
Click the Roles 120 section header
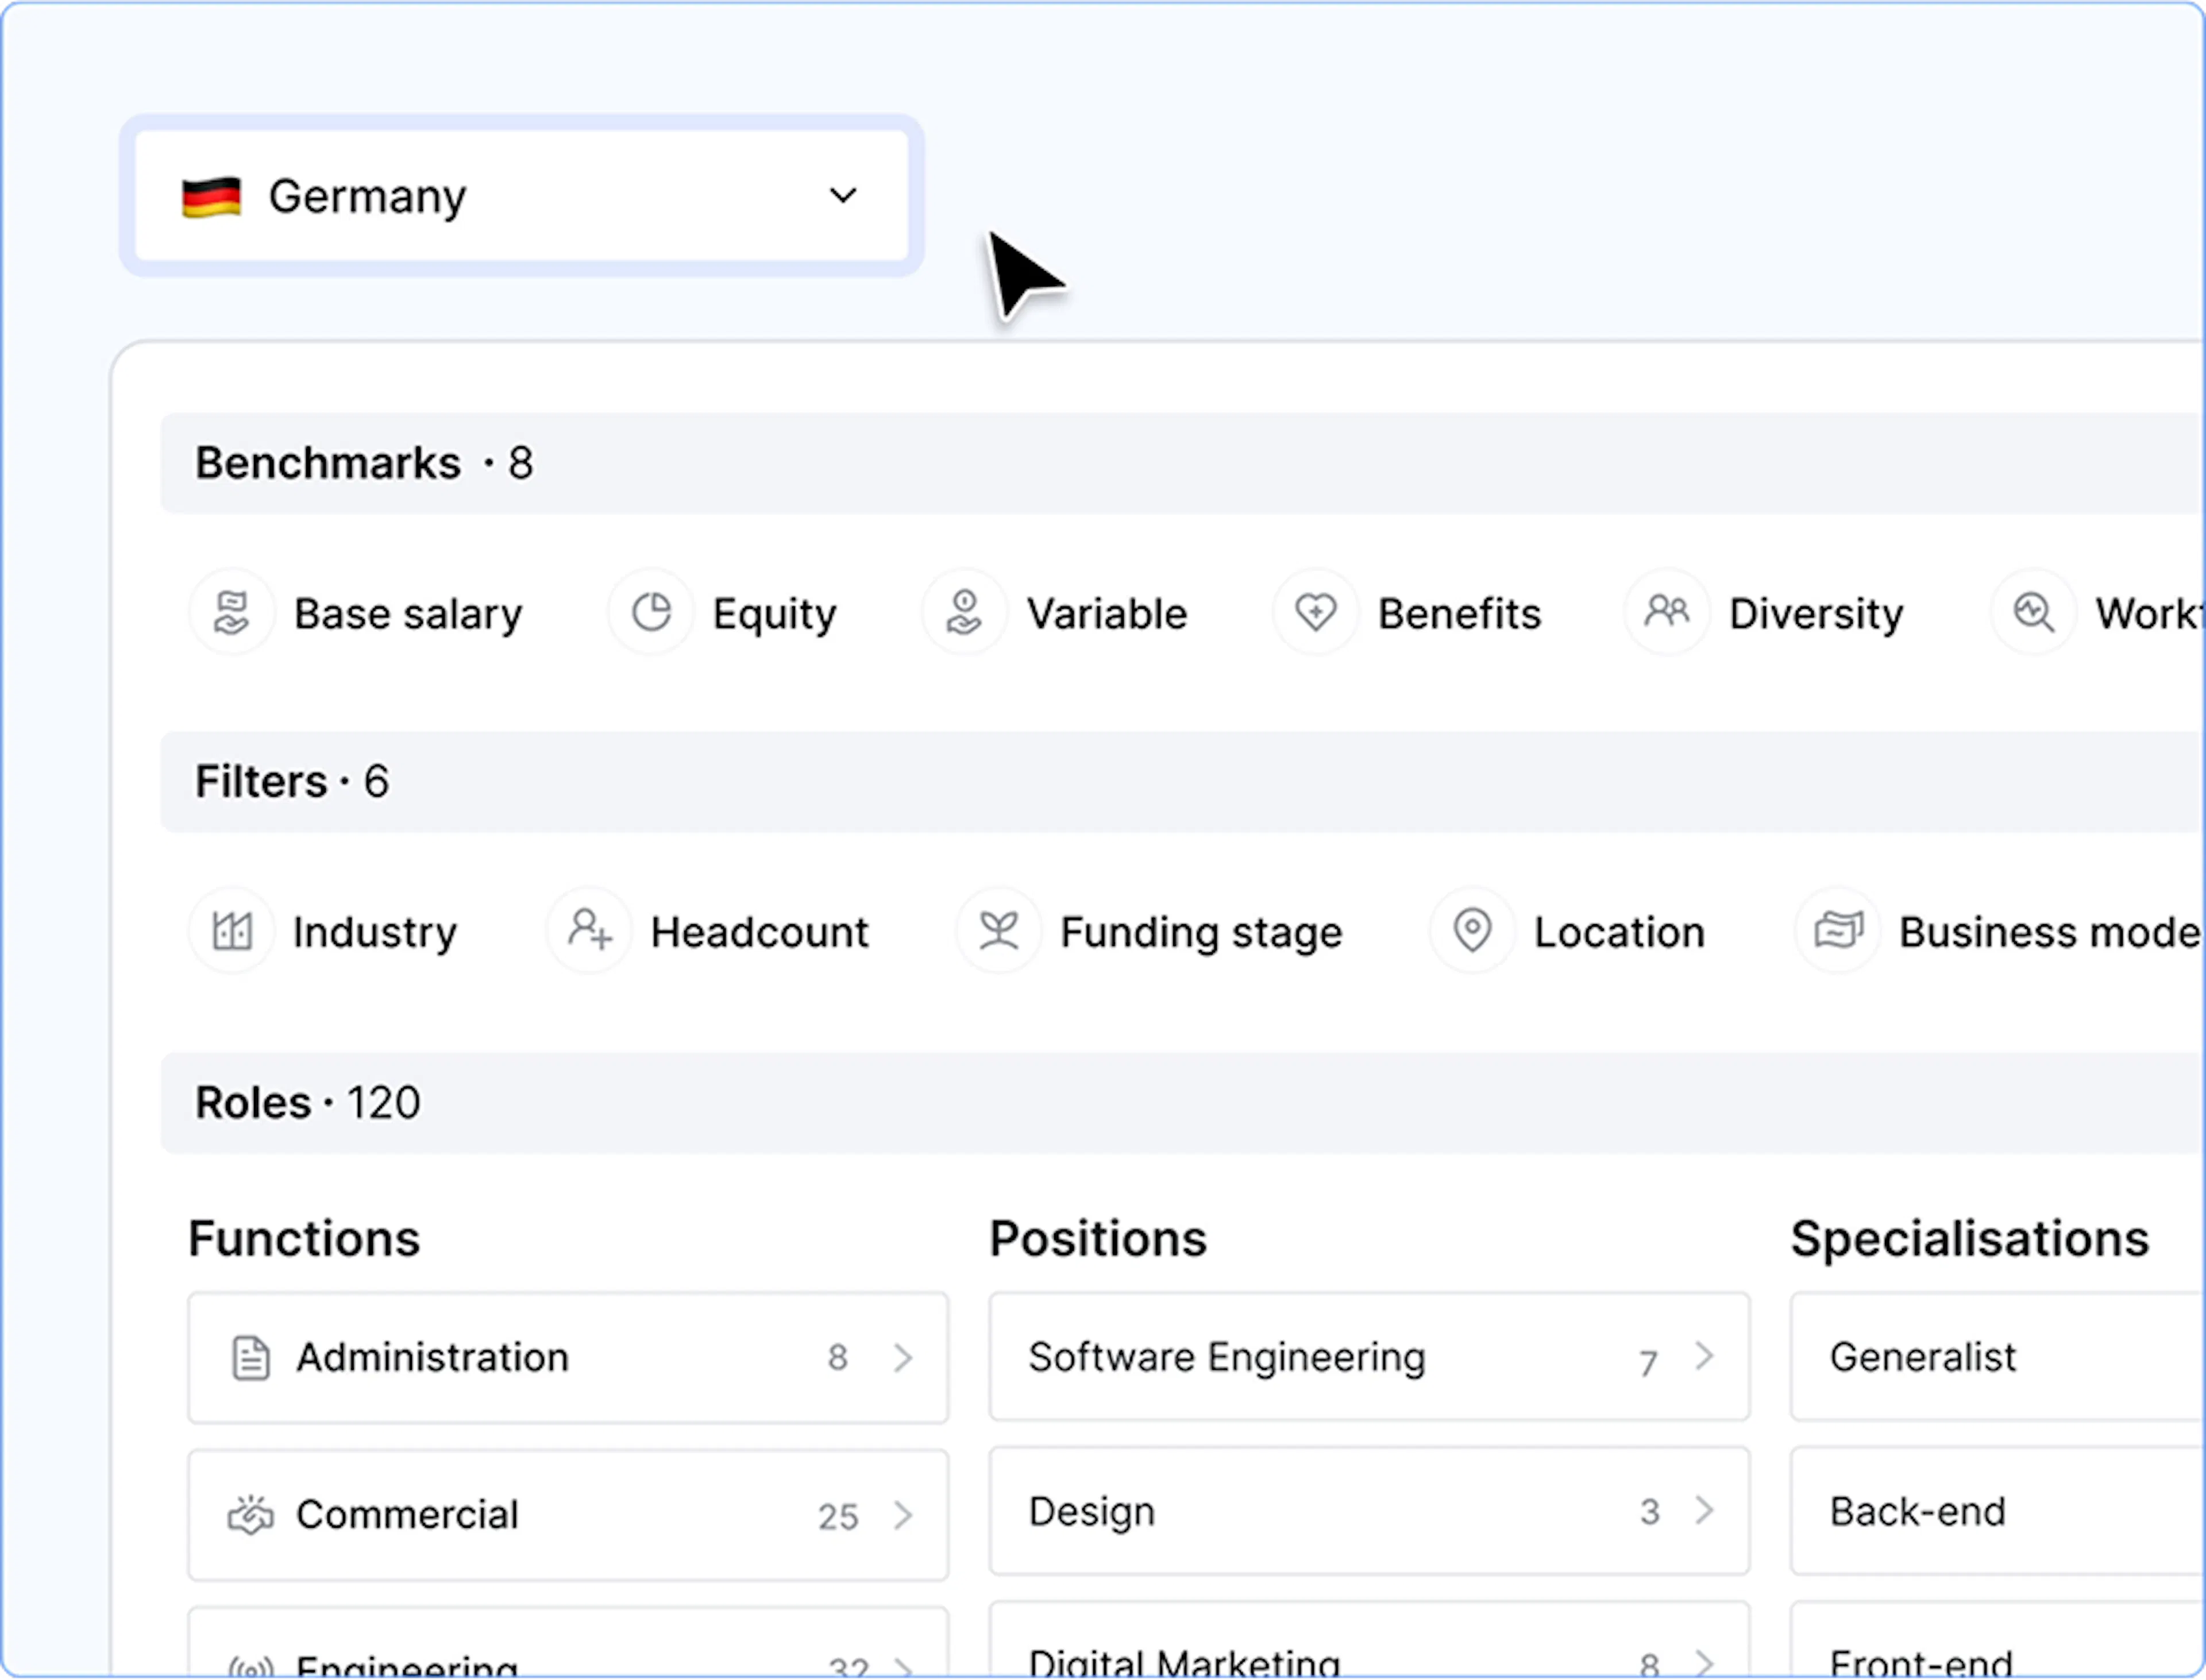tap(1183, 1103)
